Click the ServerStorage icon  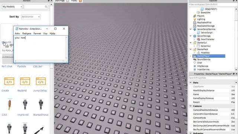pyautogui.click(x=195, y=36)
